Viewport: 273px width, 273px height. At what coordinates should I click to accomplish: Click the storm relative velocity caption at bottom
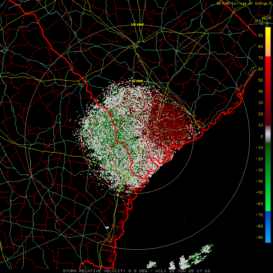(x=136, y=271)
